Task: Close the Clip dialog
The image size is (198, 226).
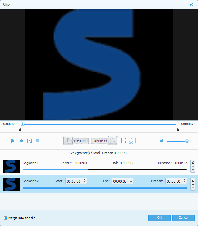Action: click(x=191, y=5)
